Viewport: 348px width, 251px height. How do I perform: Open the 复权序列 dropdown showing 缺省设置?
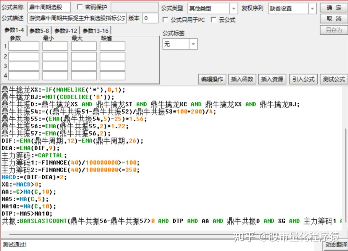(x=313, y=8)
